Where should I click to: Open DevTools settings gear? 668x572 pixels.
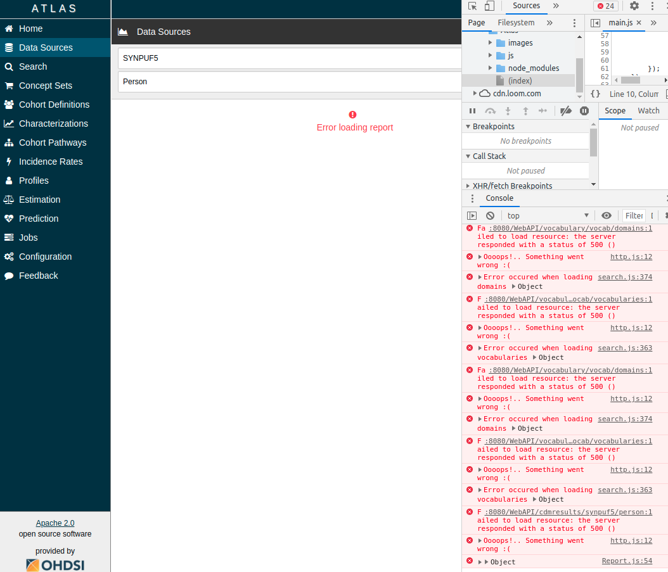(634, 6)
